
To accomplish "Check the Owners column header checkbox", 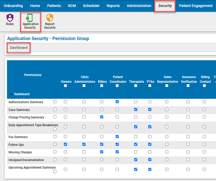I will coord(66,86).
